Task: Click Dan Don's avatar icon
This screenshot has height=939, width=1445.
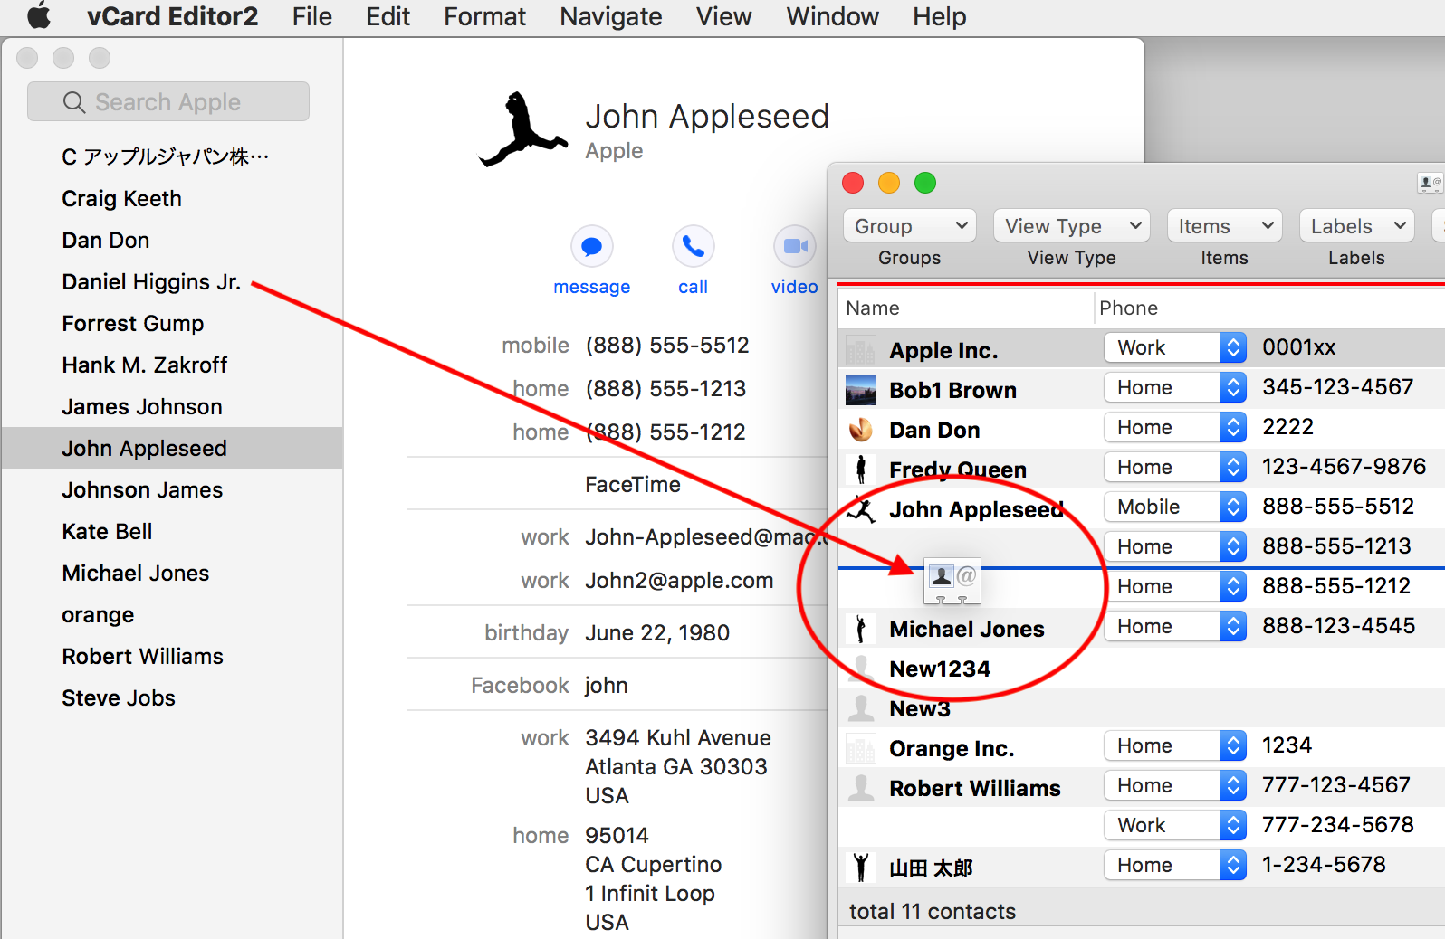Action: (860, 430)
